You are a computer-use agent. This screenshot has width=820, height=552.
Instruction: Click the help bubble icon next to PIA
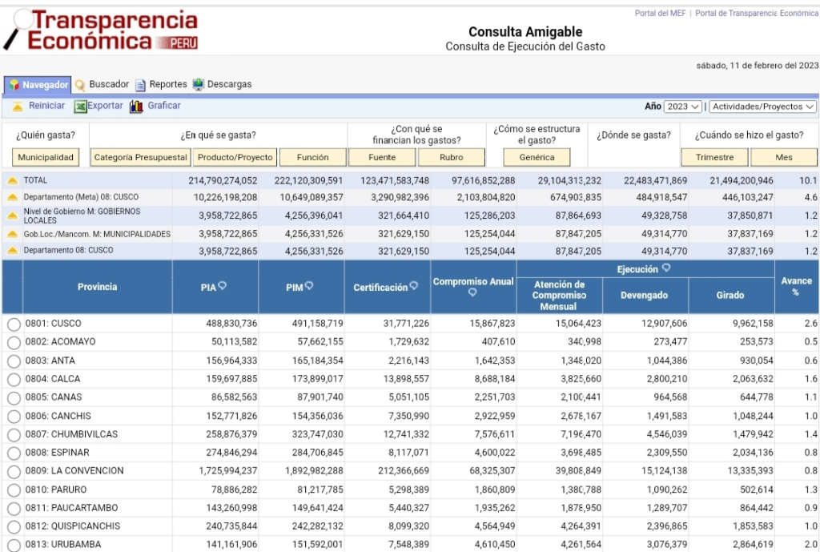(x=222, y=286)
